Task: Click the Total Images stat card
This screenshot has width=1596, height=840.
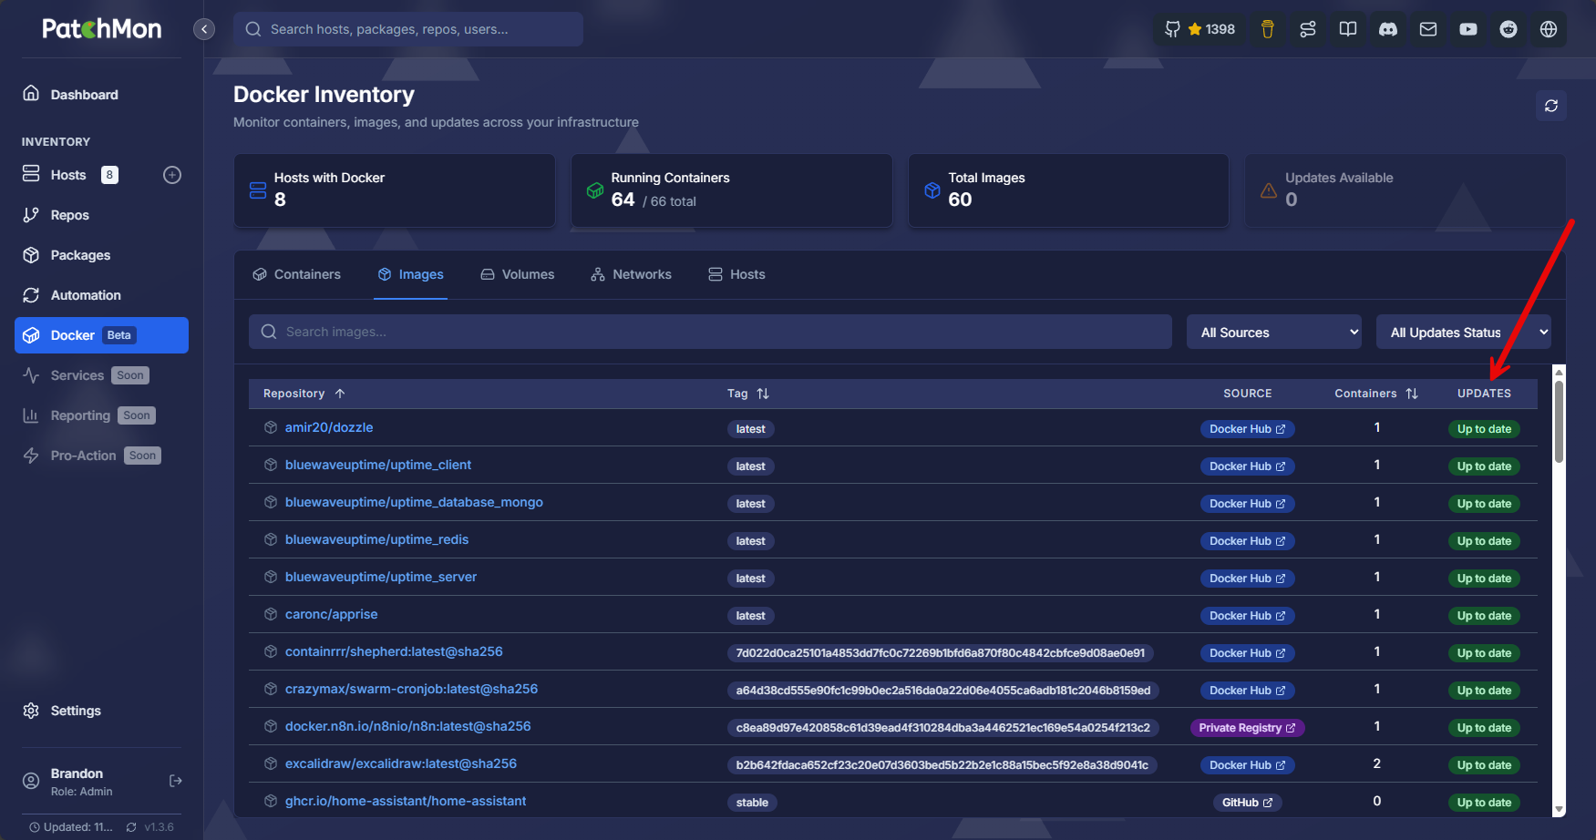Action: (1068, 190)
